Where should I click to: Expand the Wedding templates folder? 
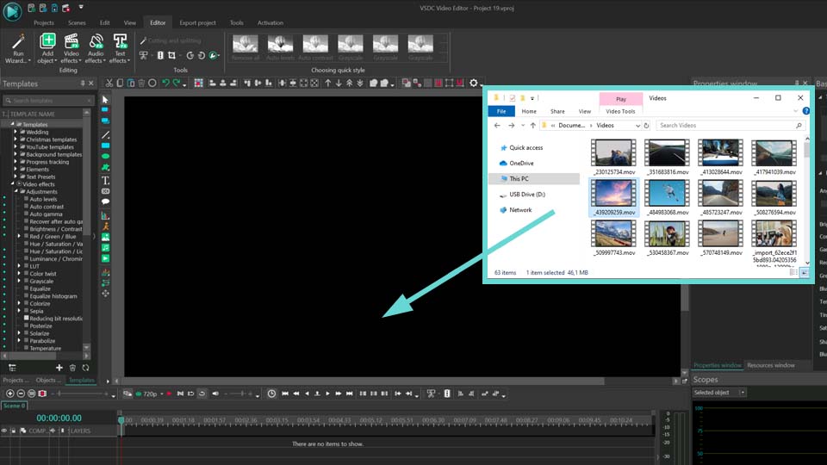click(x=16, y=132)
